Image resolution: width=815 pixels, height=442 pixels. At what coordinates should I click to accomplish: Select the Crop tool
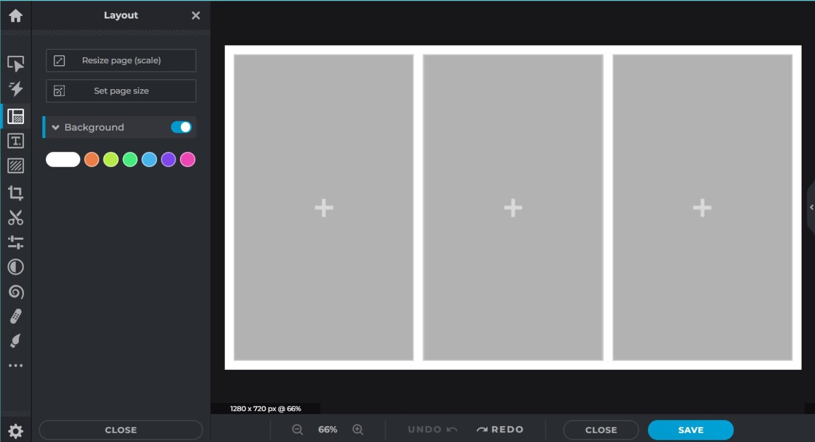15,193
